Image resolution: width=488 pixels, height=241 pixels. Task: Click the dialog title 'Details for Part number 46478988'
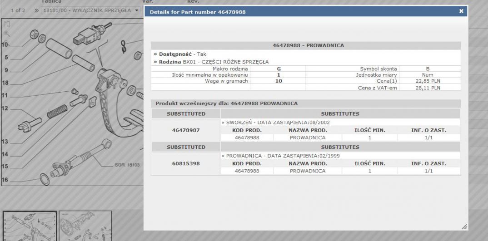click(198, 12)
